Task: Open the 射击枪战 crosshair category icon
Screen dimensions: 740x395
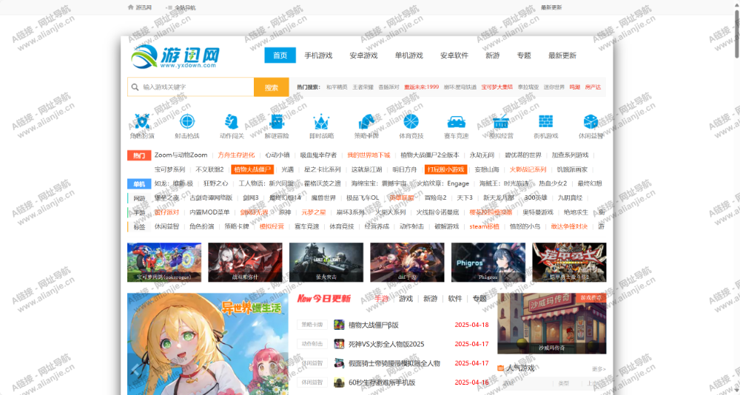Action: coord(187,122)
